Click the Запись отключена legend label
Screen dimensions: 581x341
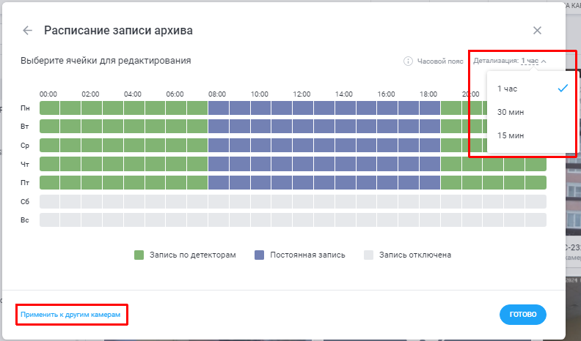pos(415,255)
